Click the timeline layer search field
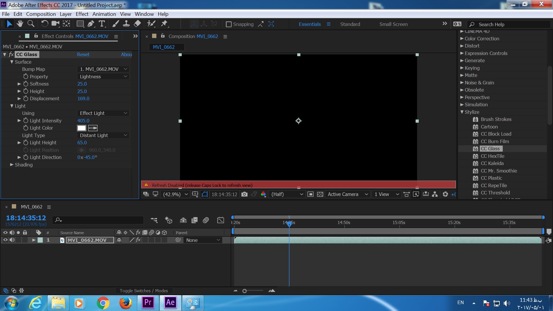Viewport: 553px width, 311px height. [x=98, y=220]
